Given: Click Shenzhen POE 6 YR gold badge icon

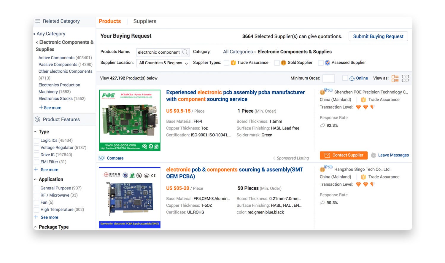Looking at the screenshot, I should (326, 91).
